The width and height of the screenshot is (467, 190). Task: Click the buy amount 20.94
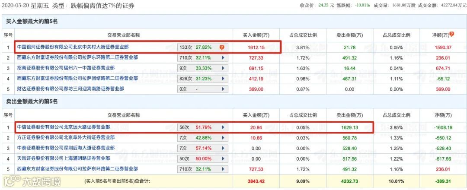256,127
